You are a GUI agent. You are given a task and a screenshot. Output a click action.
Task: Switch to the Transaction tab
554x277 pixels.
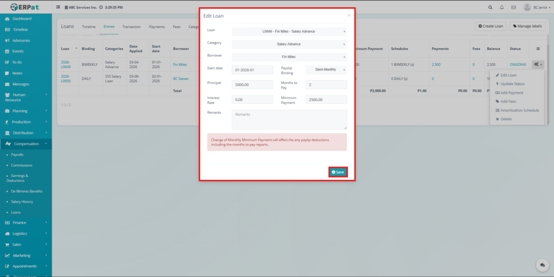tap(131, 27)
